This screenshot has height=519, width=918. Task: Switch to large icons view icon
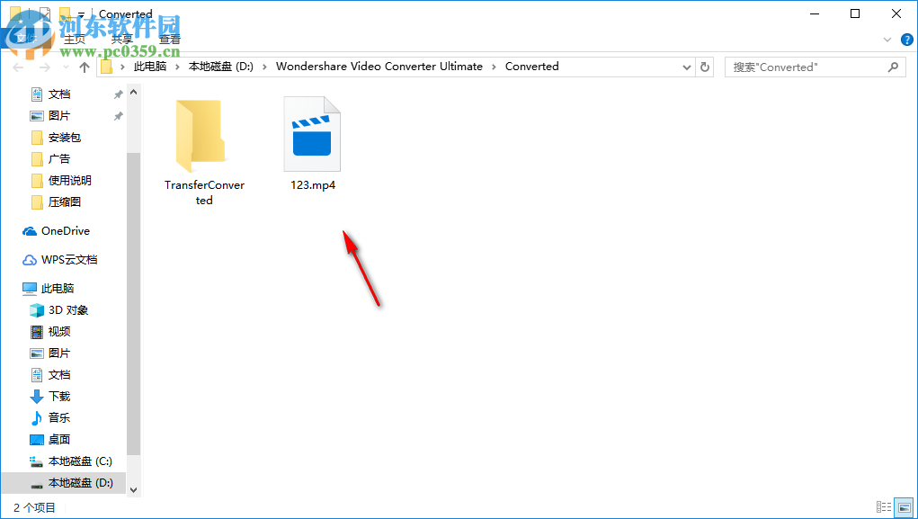tap(905, 507)
